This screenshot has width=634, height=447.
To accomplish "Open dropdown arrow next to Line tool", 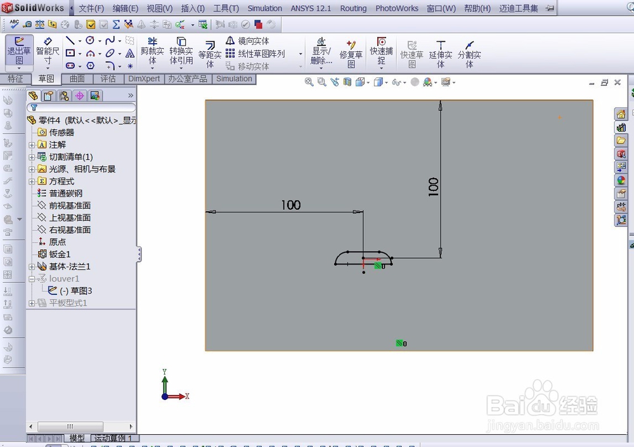I will click(x=80, y=41).
